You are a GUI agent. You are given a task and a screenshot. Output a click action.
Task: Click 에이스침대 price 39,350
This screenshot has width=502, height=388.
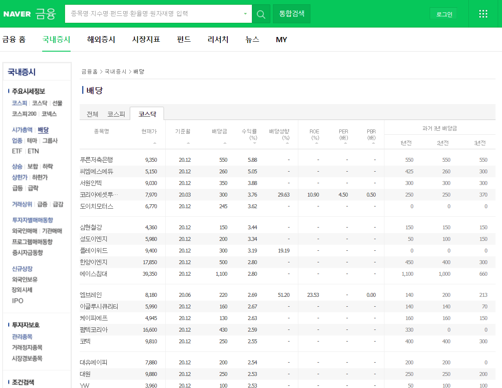pyautogui.click(x=150, y=274)
